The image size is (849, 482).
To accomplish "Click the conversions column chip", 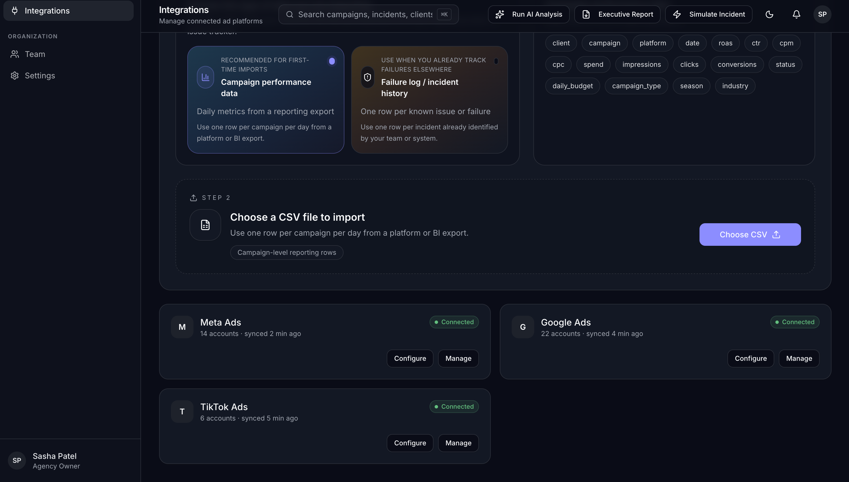I will click(737, 65).
